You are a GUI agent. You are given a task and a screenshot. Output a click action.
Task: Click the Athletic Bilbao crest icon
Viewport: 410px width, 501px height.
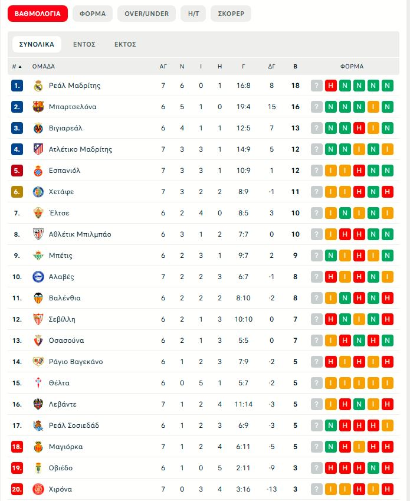point(38,234)
